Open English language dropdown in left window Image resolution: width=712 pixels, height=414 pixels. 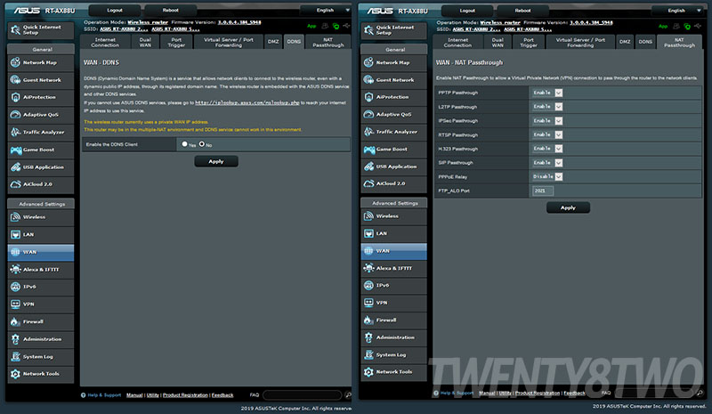[326, 10]
